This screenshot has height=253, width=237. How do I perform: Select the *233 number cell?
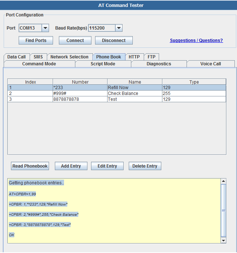[80, 88]
